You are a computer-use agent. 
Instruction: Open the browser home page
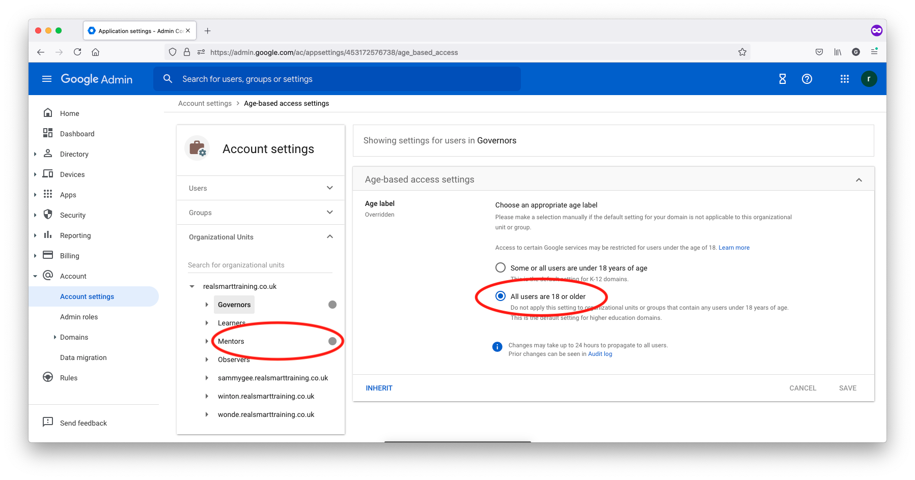pos(95,52)
